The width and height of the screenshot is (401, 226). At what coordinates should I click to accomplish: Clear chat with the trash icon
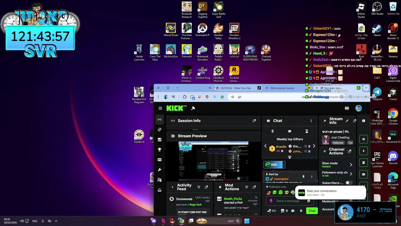click(273, 131)
